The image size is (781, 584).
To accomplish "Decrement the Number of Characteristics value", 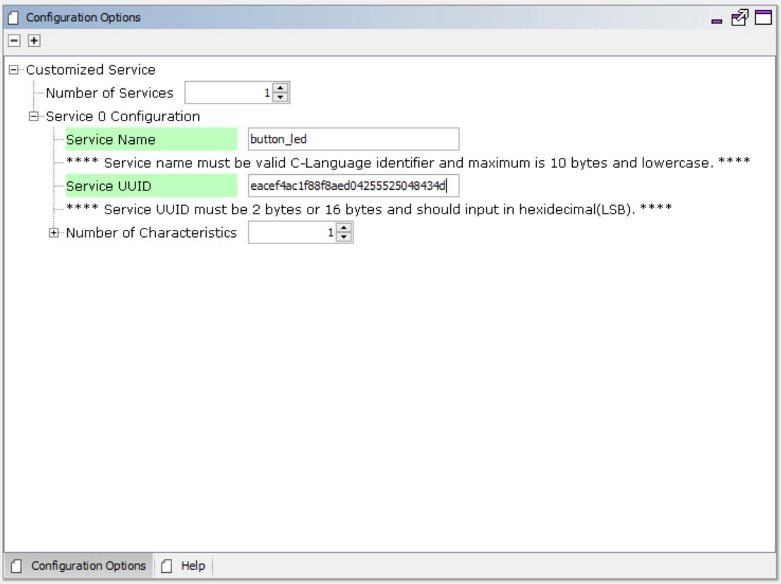I will click(x=344, y=237).
